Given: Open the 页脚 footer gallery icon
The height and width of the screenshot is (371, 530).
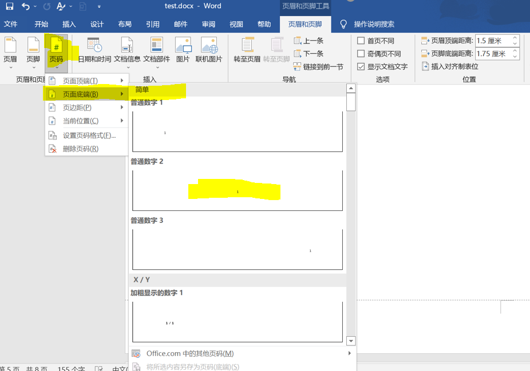Looking at the screenshot, I should tap(33, 45).
